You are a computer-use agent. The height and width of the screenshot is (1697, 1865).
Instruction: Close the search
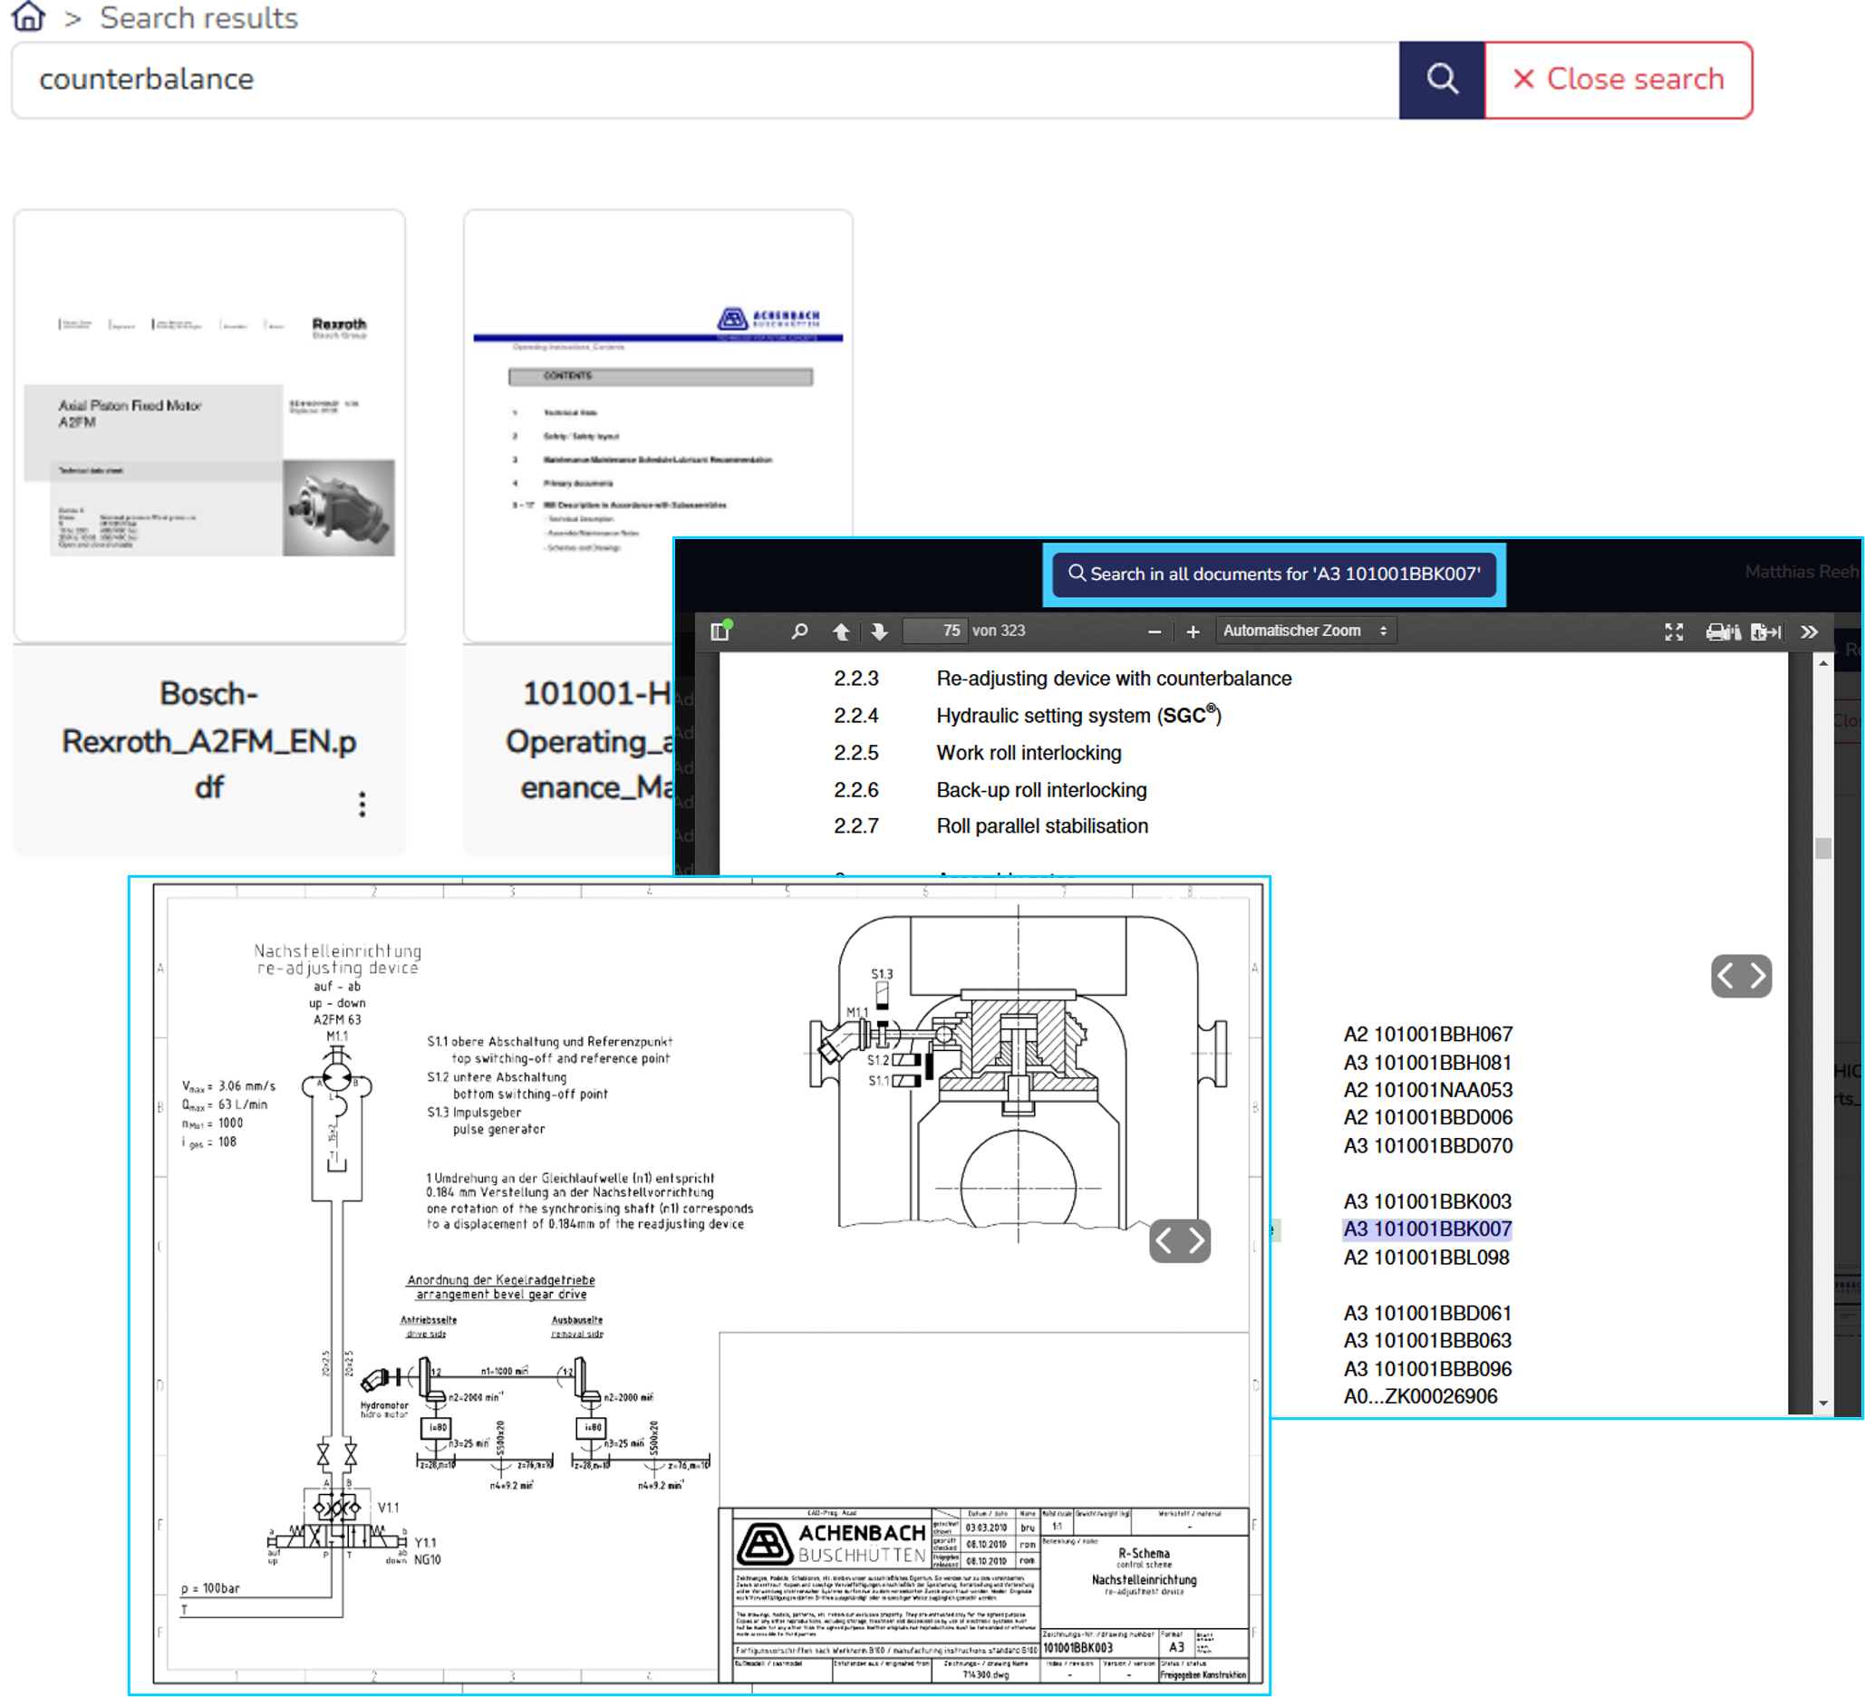click(1618, 80)
